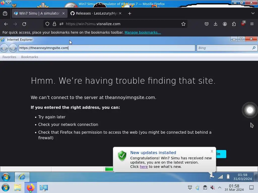Focus the Internet Explorer address bar
The width and height of the screenshot is (258, 193).
tap(107, 48)
